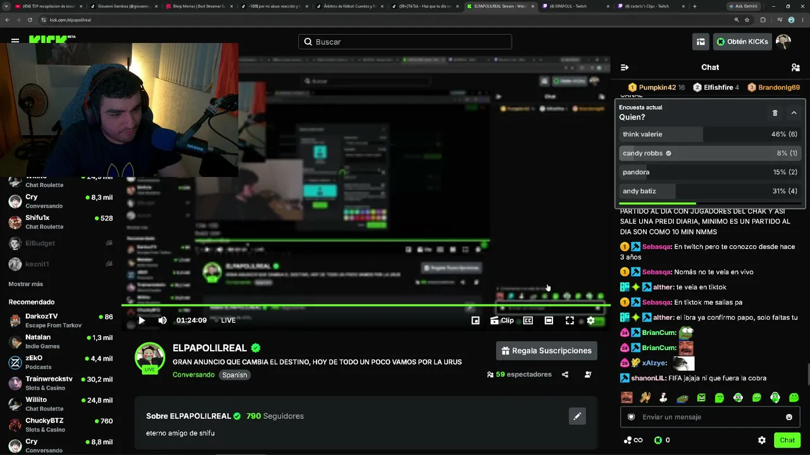Click Regala Suscripciones button
Image resolution: width=810 pixels, height=455 pixels.
tap(547, 351)
